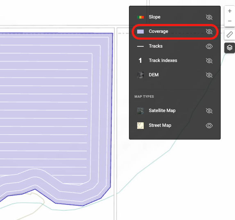The width and height of the screenshot is (235, 220).
Task: Click the zoom out minus button
Action: 230,21
